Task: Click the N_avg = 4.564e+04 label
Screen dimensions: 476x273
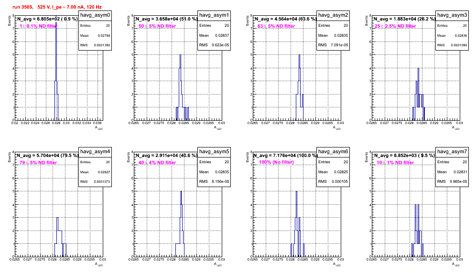Action: [x=285, y=19]
